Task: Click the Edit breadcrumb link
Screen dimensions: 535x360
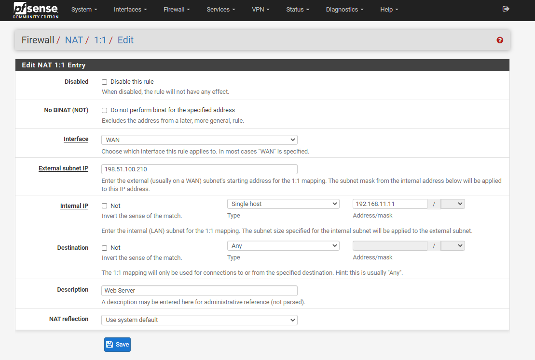Action: 125,40
